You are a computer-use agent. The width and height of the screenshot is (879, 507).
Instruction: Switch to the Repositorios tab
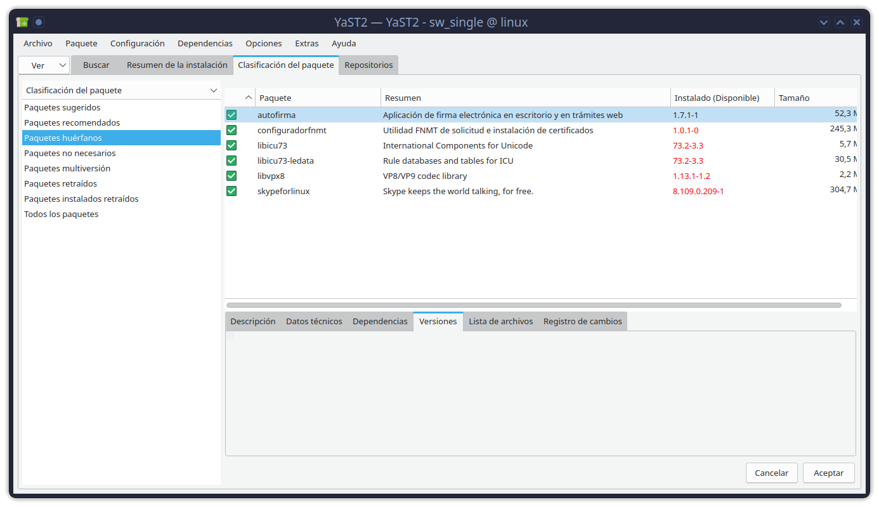tap(368, 65)
